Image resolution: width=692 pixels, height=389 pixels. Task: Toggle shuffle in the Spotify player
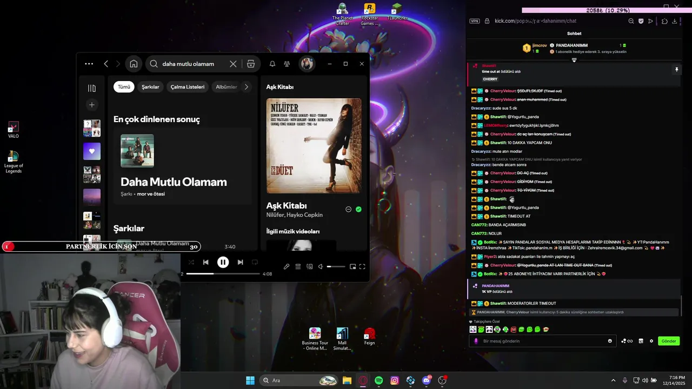pyautogui.click(x=191, y=262)
